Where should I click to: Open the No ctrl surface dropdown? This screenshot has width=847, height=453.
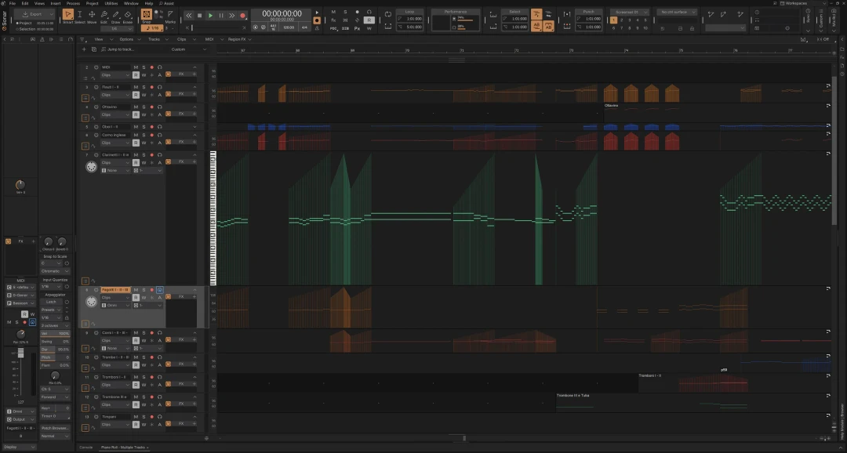point(677,12)
